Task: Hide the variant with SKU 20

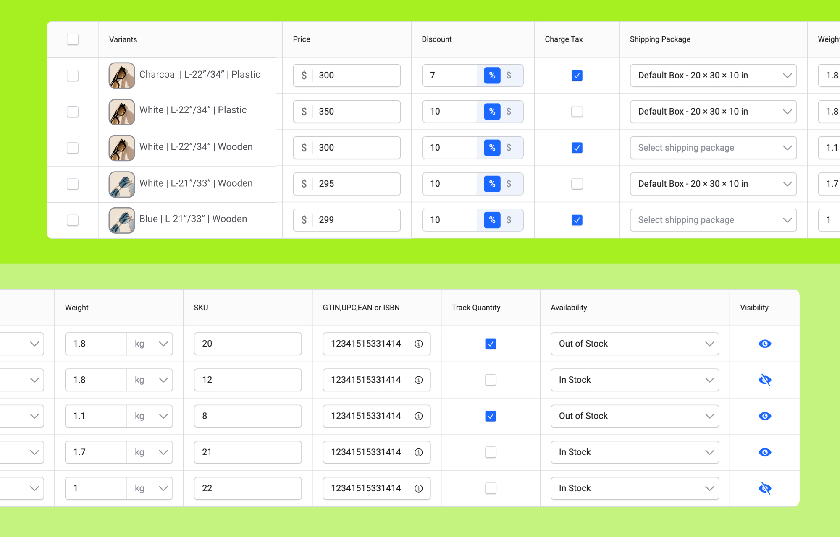Action: pos(764,344)
